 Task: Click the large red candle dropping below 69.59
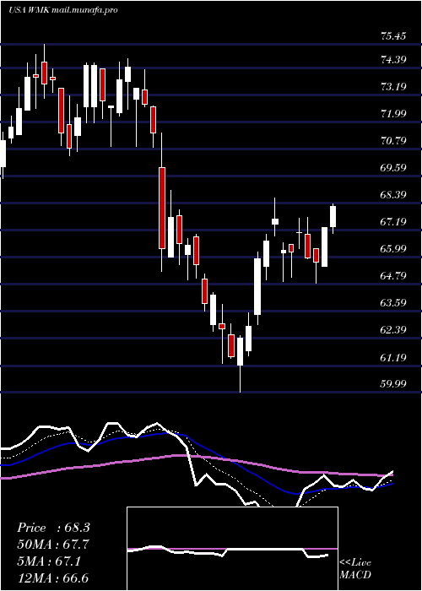point(162,208)
